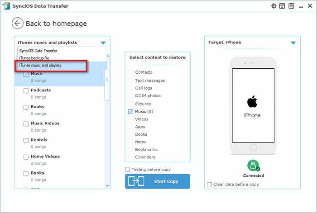The width and height of the screenshot is (317, 213).
Task: Click the Connected status label
Action: pos(253,175)
